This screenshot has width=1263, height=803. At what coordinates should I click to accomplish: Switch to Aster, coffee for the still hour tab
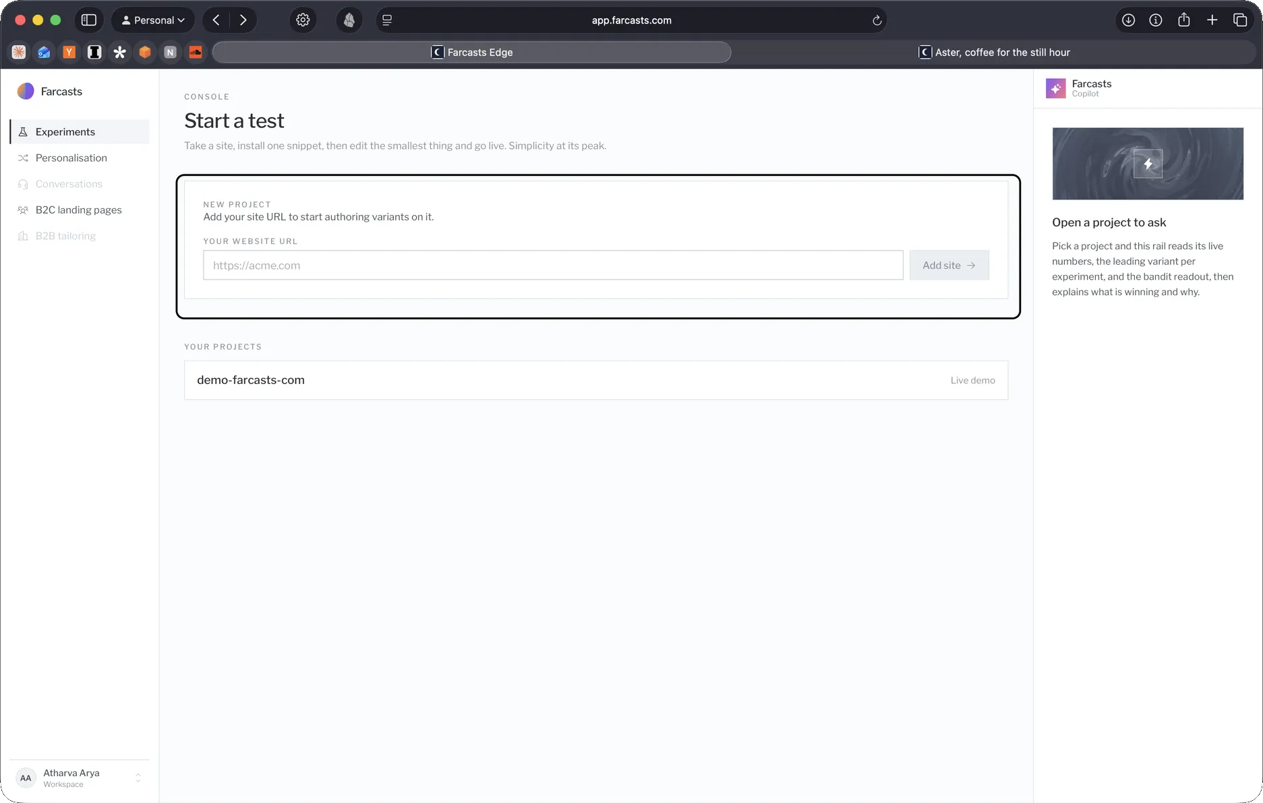tap(994, 53)
